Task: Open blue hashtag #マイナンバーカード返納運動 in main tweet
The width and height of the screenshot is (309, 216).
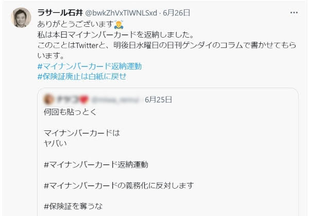Action: tap(90, 67)
